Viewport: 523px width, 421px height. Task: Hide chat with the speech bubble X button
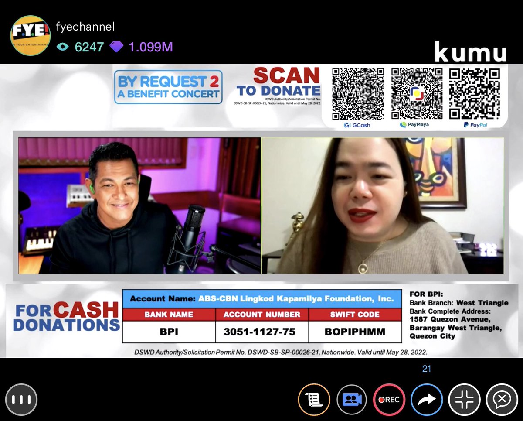pyautogui.click(x=502, y=400)
